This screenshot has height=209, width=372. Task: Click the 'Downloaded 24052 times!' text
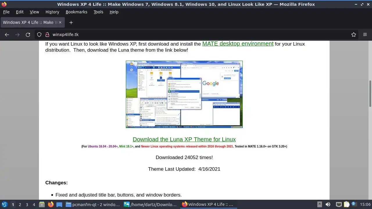point(184,157)
